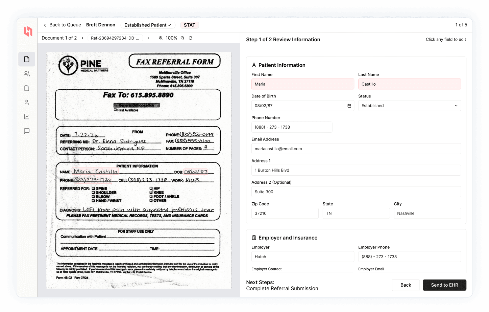Go to the previous document with left chevron
This screenshot has height=312, width=489.
click(x=82, y=38)
